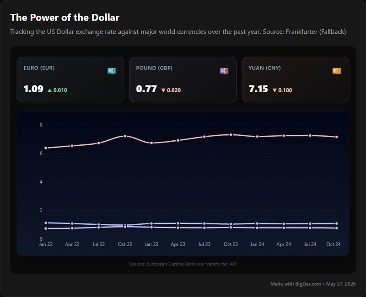Click the European Central Bank source caption
366x297 pixels.
(x=183, y=264)
